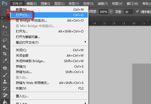
Task: Click the 容差 tolerance field showing 30
Action: pyautogui.click(x=129, y=12)
